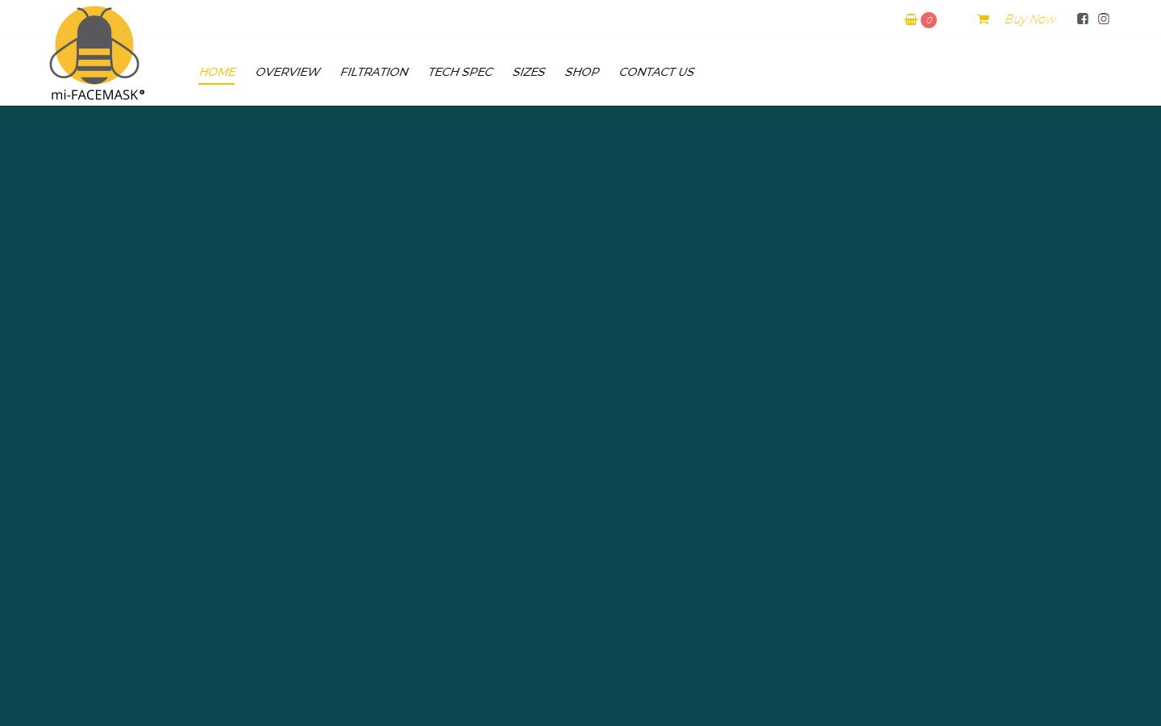The image size is (1161, 726).
Task: Click the yellow shopping basket icon
Action: (x=910, y=19)
